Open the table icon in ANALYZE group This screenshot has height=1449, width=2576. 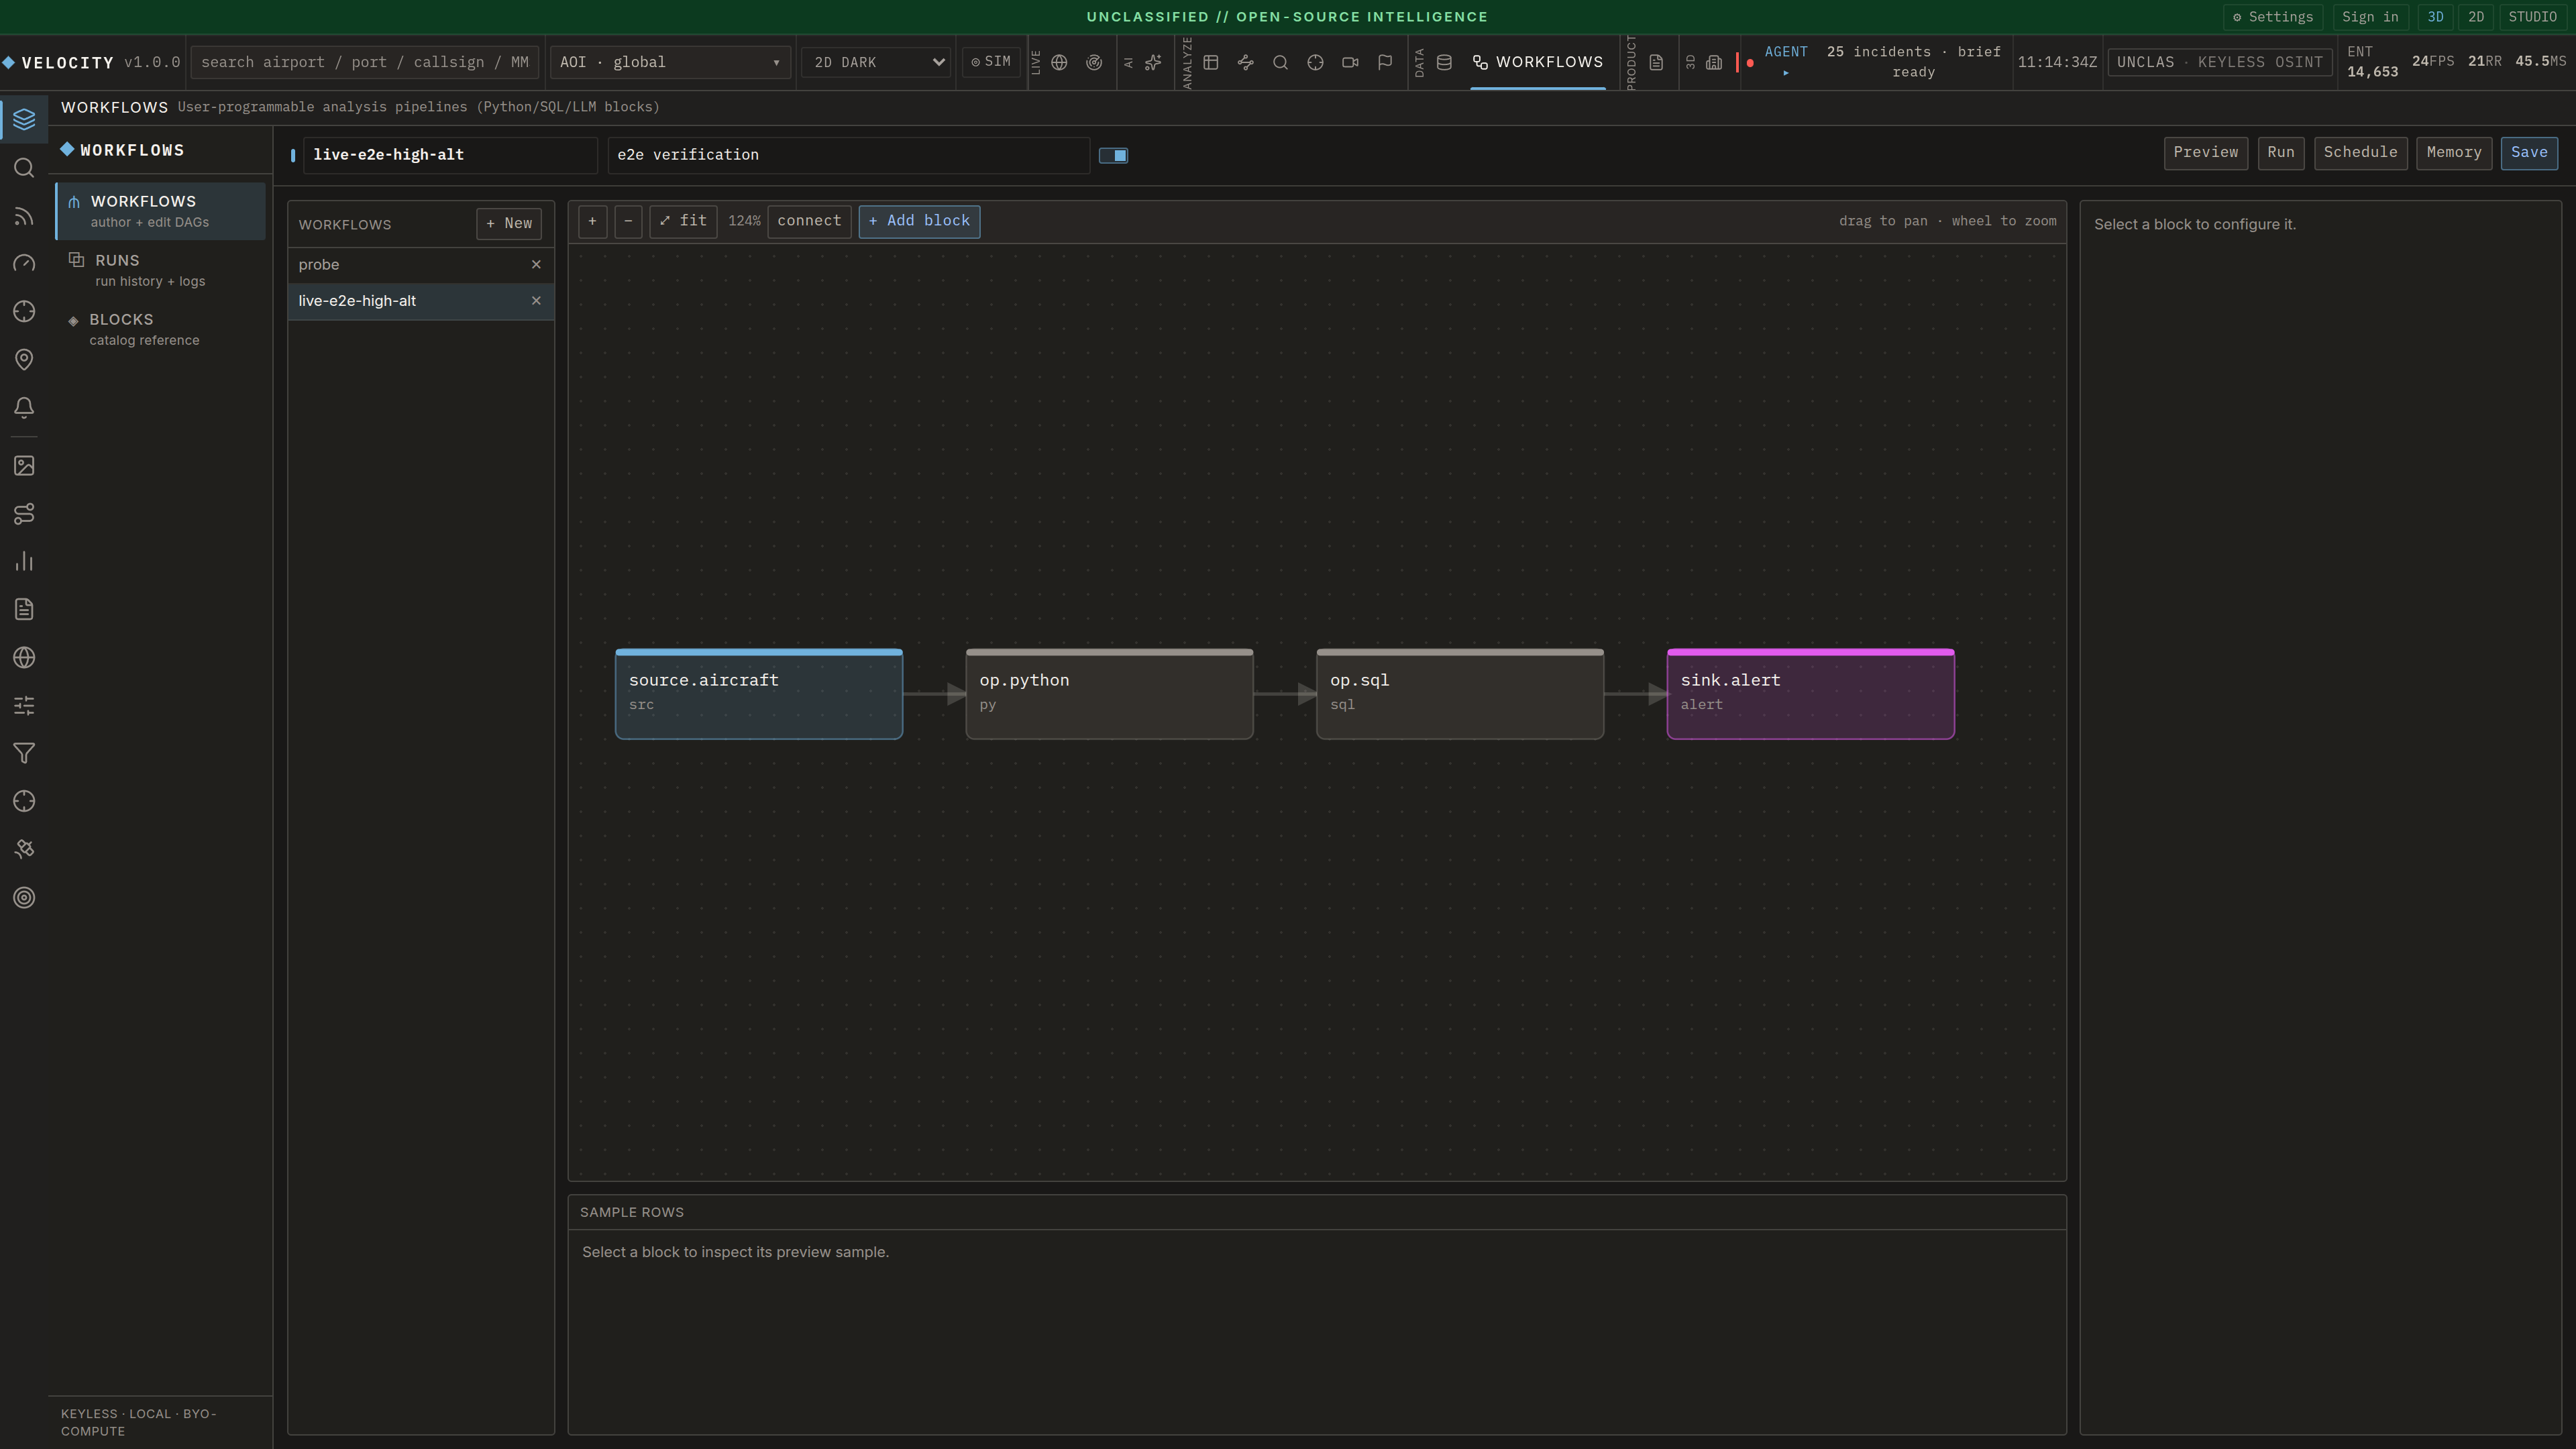[1210, 62]
